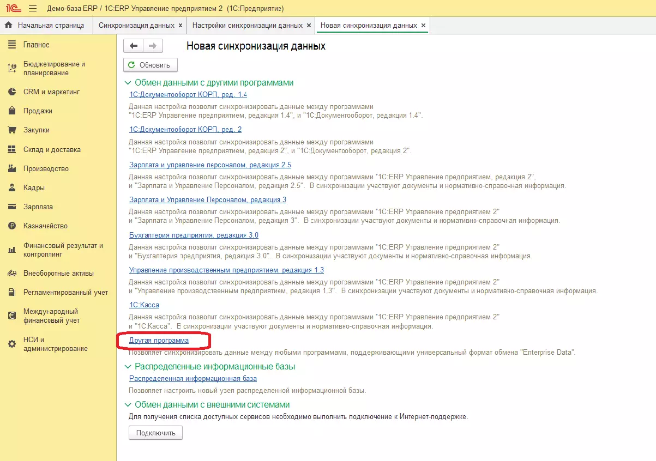Click the Внеоборотные активы car icon

(12, 274)
